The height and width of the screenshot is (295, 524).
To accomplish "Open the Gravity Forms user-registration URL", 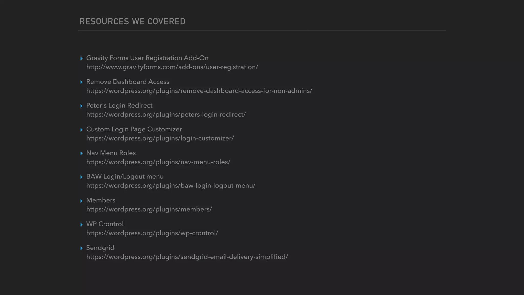I will [172, 67].
